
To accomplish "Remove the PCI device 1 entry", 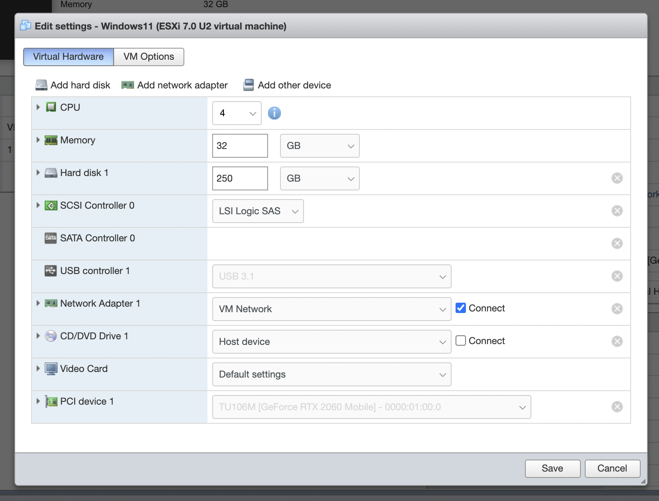I will [617, 407].
